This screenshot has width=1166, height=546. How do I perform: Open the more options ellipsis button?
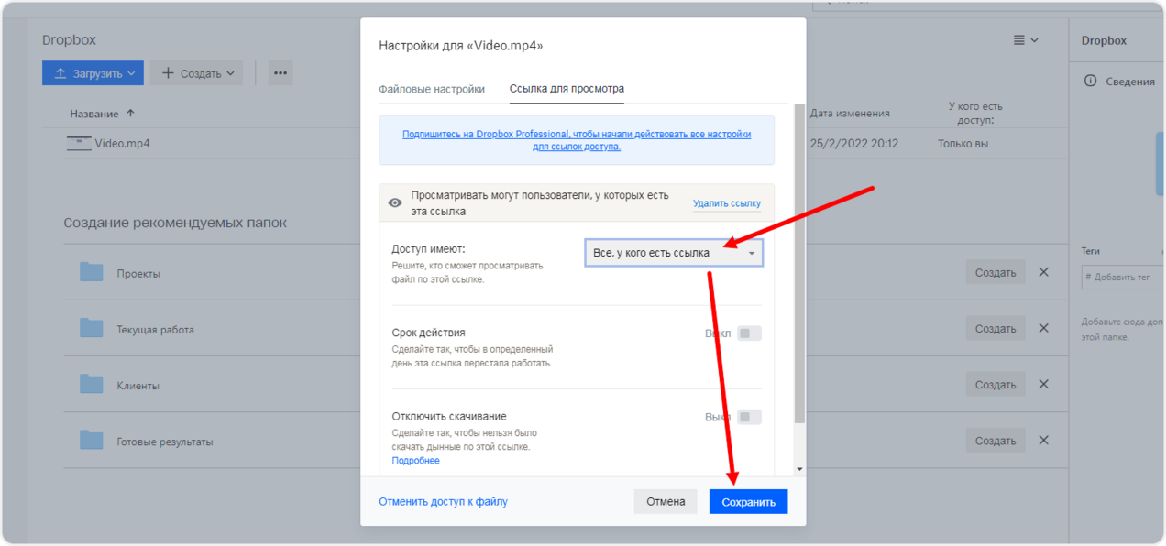coord(280,73)
